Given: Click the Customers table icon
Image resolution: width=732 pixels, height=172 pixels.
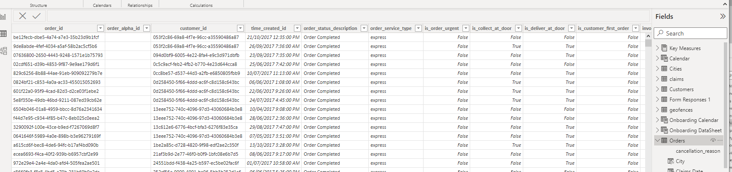Looking at the screenshot, I should click(664, 89).
